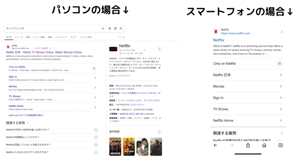
Task: Click the COUNTERATTACK movie poster thumbnail
Action: coord(115,146)
